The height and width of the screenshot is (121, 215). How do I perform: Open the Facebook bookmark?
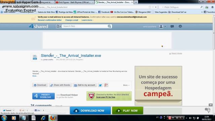(x=104, y=12)
